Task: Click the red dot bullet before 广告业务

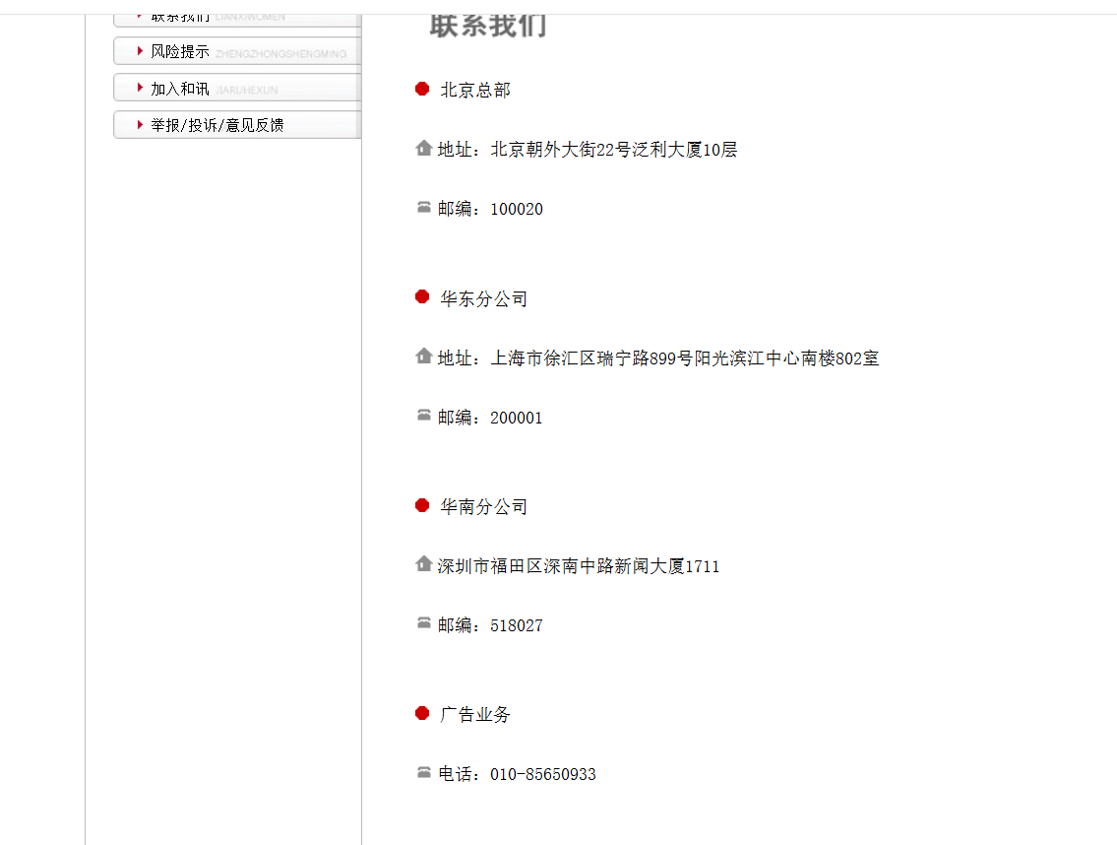Action: pos(422,713)
